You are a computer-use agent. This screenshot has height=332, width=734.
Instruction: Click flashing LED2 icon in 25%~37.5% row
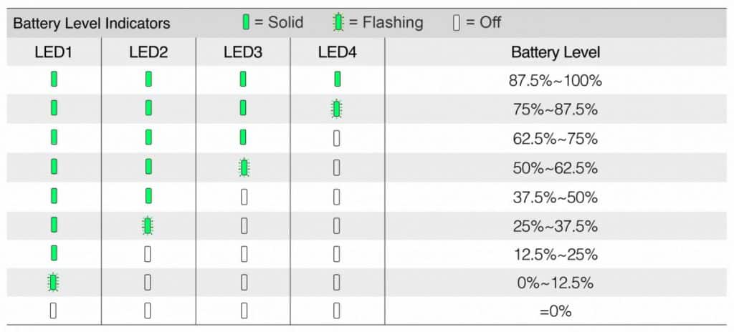pyautogui.click(x=148, y=226)
